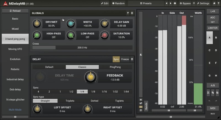Click the LIMITER button
Viewport: 221px width, 120px height.
(213, 29)
